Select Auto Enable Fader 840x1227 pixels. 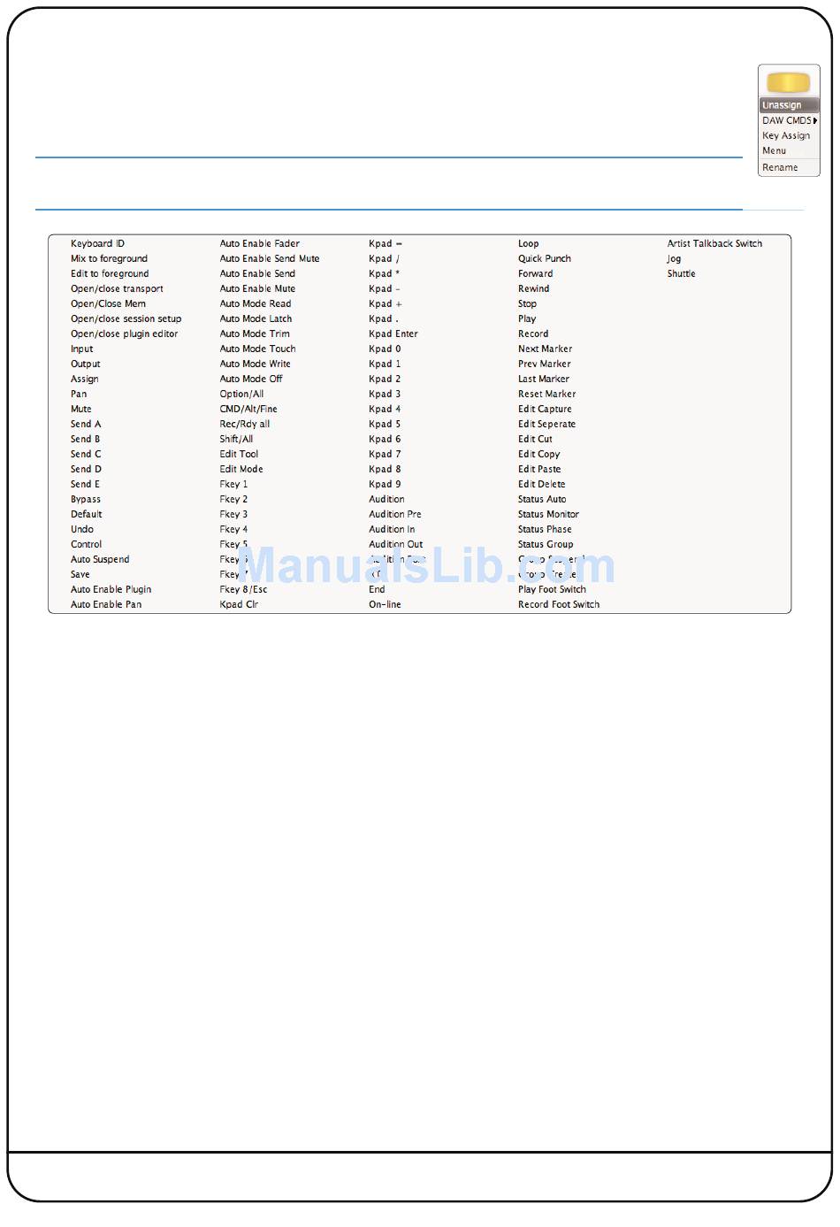tap(259, 243)
